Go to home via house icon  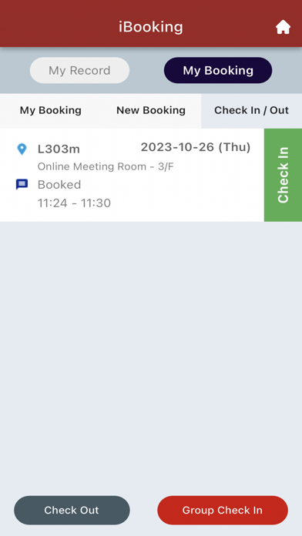[x=283, y=28]
